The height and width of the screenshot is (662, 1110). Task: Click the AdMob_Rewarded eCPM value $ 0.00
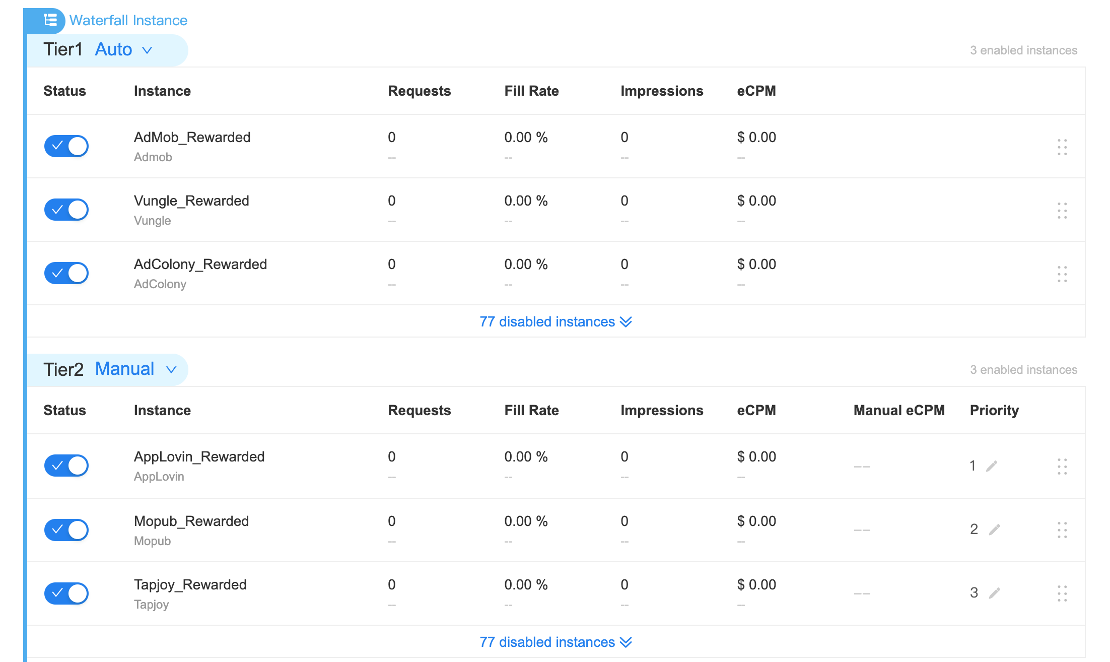point(756,137)
